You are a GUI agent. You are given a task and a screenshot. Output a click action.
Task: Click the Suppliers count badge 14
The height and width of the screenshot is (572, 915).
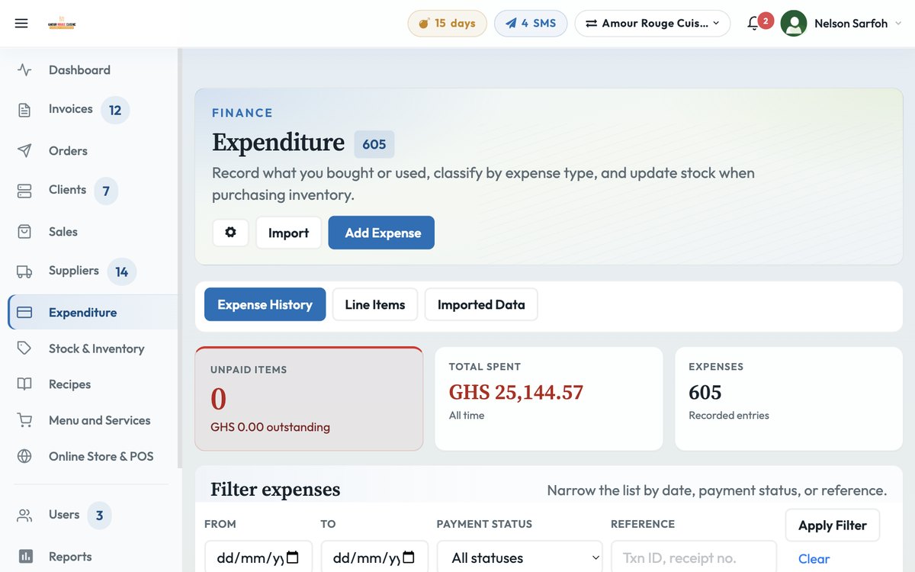coord(122,272)
